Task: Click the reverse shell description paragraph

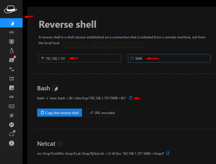Action: 122,40
